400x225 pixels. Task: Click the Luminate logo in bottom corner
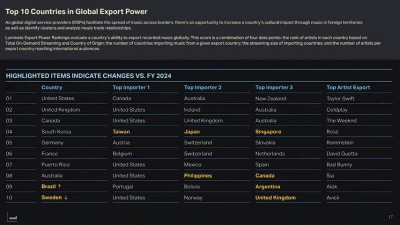coord(12,216)
